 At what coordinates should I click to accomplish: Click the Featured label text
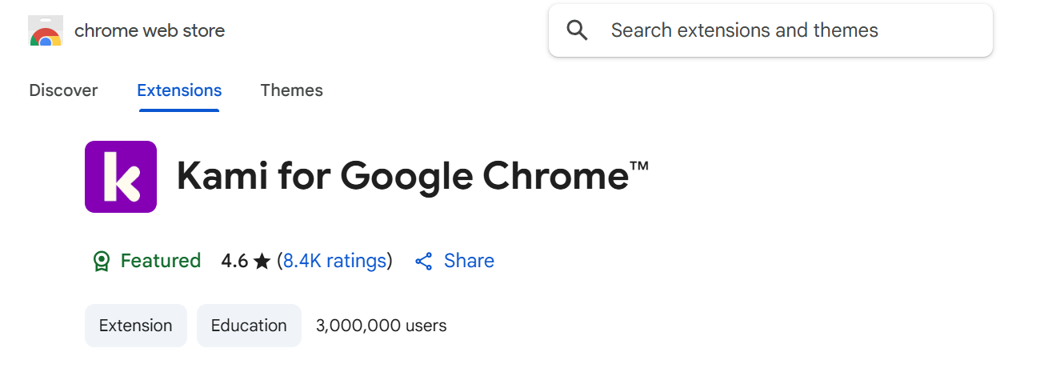point(161,261)
